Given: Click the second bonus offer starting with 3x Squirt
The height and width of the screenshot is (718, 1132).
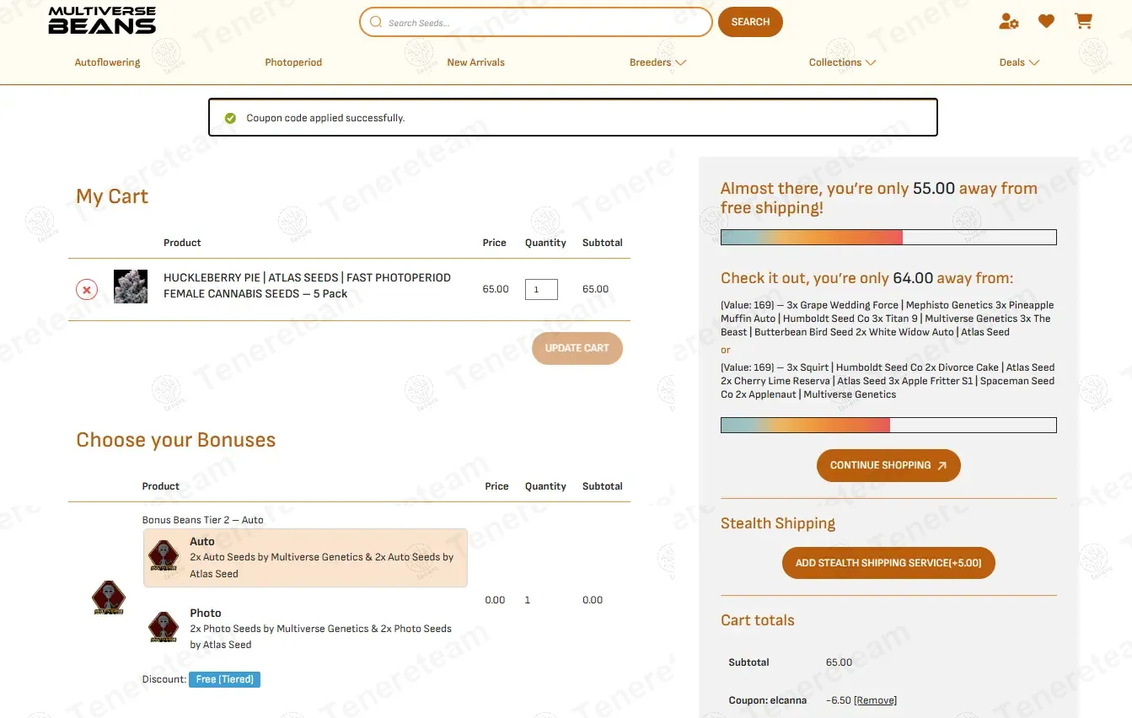Looking at the screenshot, I should (x=888, y=381).
